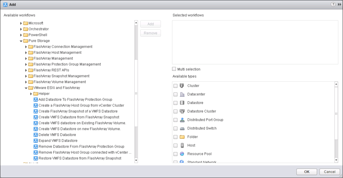The width and height of the screenshot is (343, 178).
Task: Click workflow icon for Create VMFS datastore on Existing Volume
Action: 36,123
